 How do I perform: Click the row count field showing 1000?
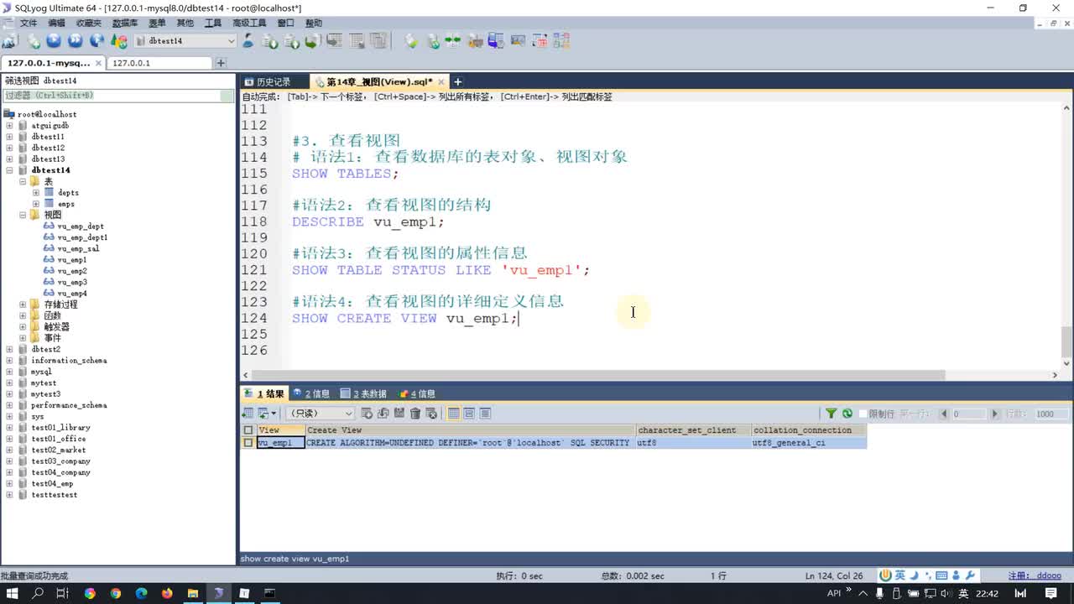tap(1050, 414)
